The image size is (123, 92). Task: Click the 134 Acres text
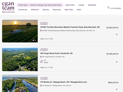pyautogui.click(x=46, y=62)
